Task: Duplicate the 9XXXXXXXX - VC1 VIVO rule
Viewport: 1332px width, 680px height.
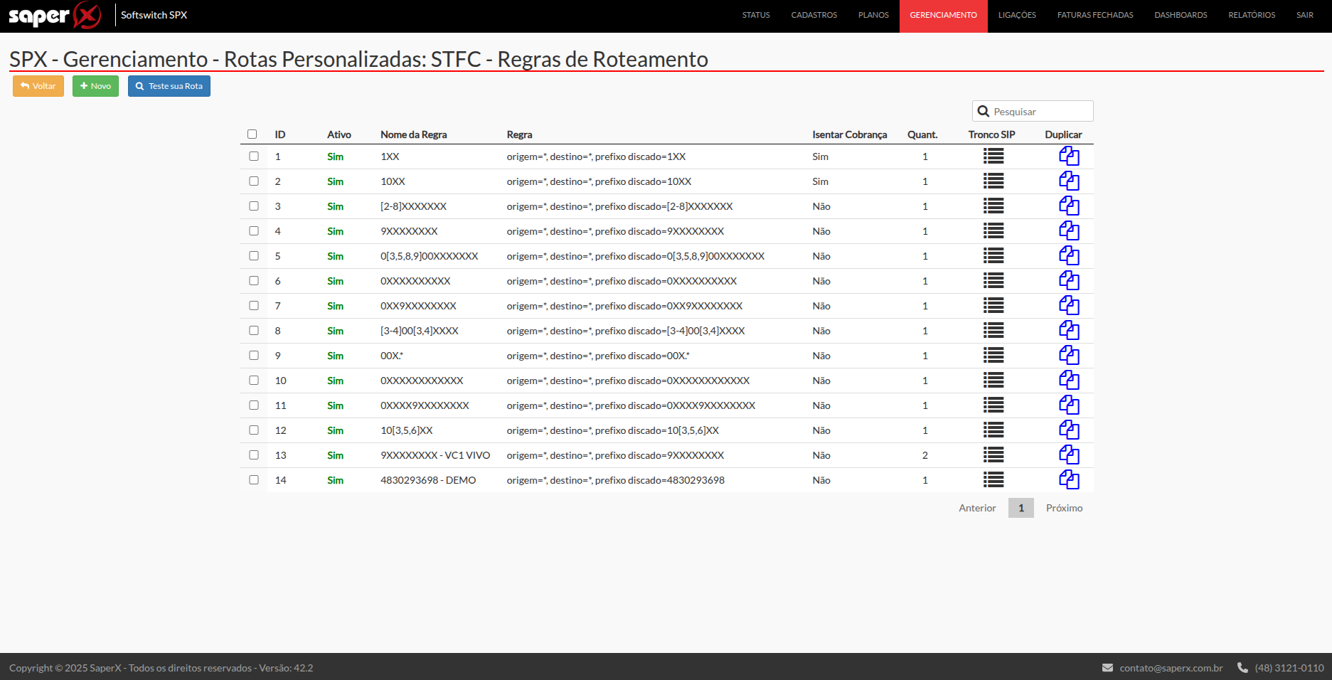Action: point(1069,455)
